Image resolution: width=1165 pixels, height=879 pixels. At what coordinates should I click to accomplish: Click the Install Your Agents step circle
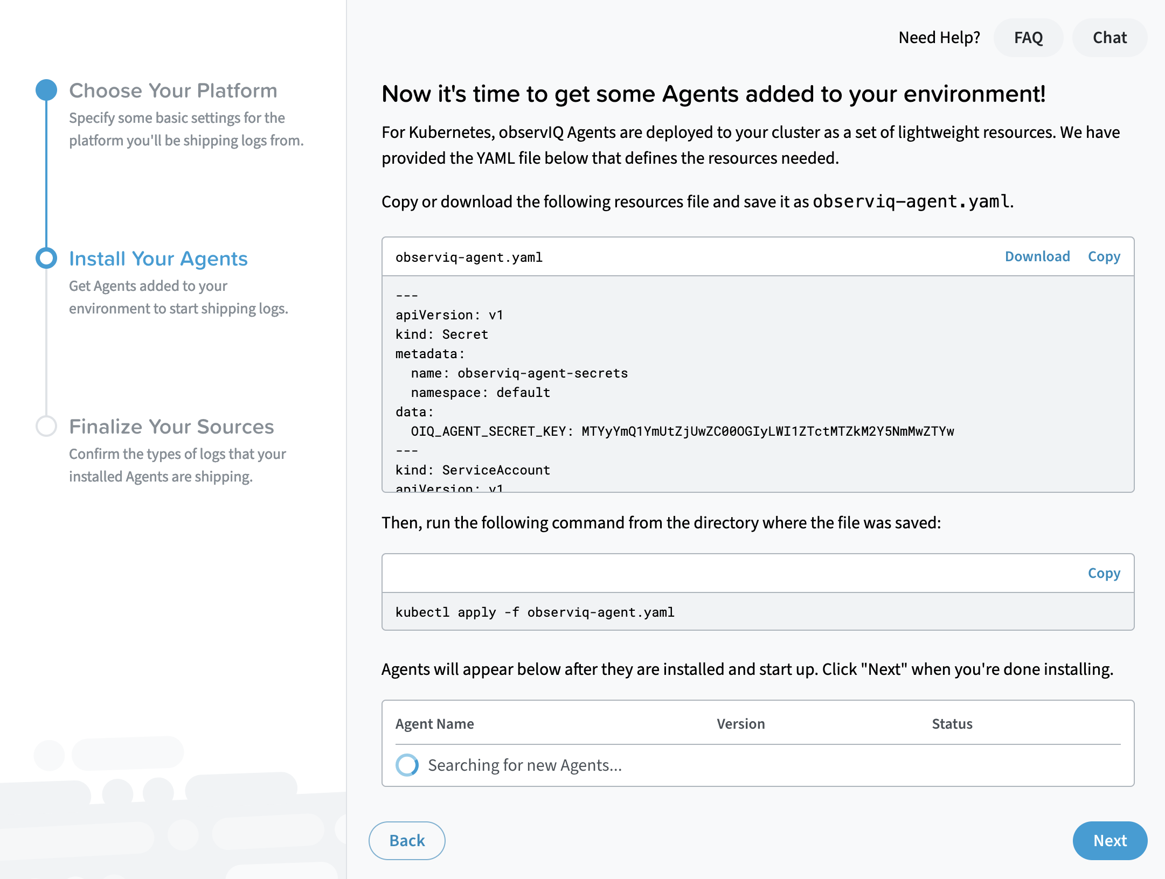click(46, 258)
